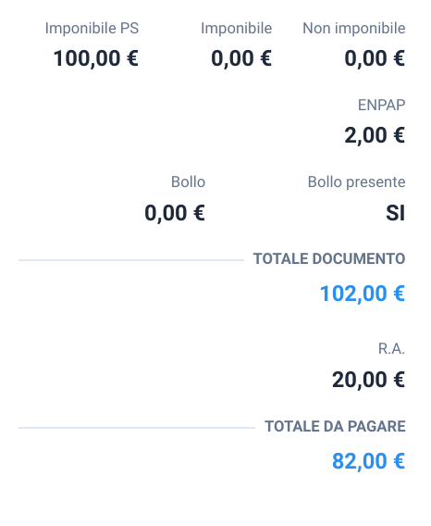Select the 20,00 € R.A. amount
431x526 pixels.
coord(369,380)
